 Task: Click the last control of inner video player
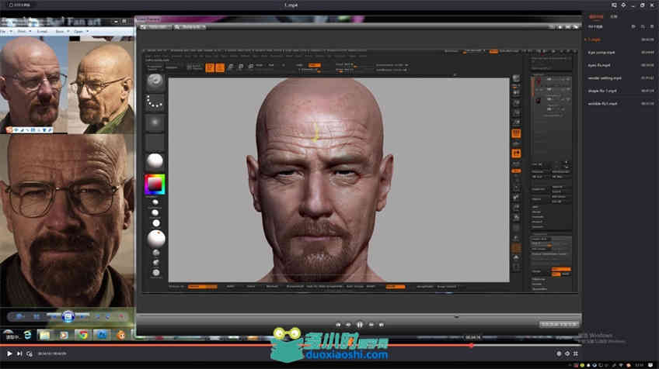tap(382, 325)
